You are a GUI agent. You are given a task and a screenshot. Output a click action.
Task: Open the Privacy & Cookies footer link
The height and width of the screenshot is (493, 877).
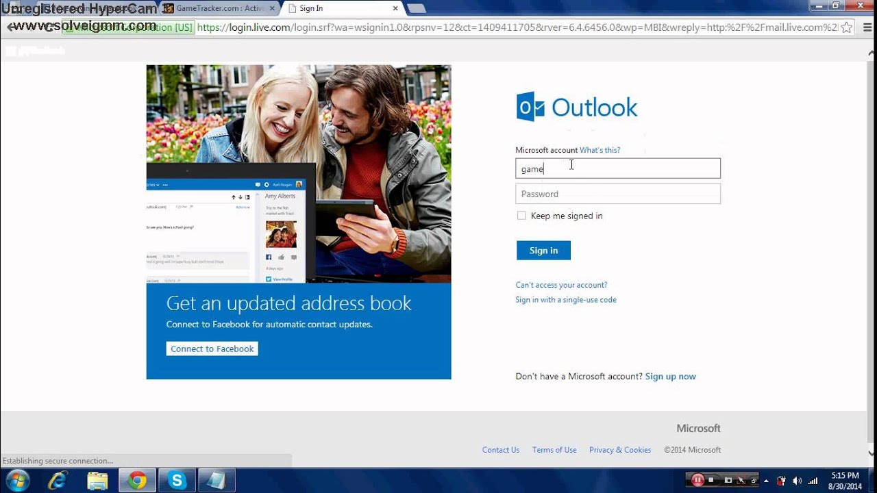pyautogui.click(x=620, y=450)
